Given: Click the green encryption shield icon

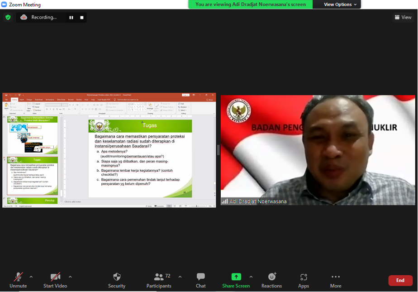Looking at the screenshot, I should (x=8, y=17).
